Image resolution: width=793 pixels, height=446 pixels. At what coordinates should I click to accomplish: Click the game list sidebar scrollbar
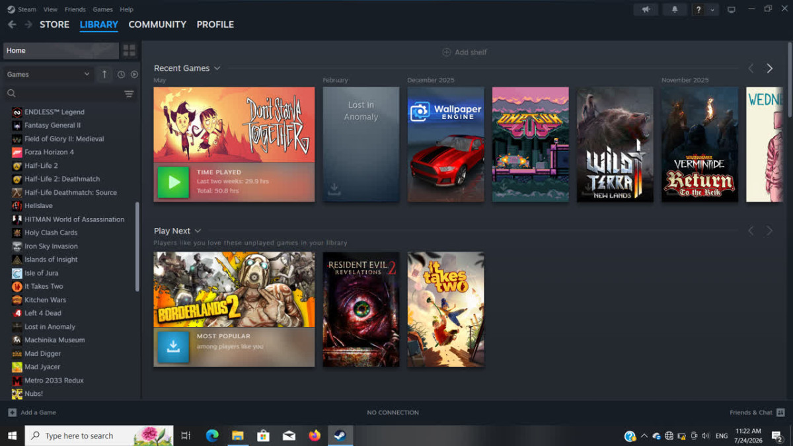[x=137, y=246]
